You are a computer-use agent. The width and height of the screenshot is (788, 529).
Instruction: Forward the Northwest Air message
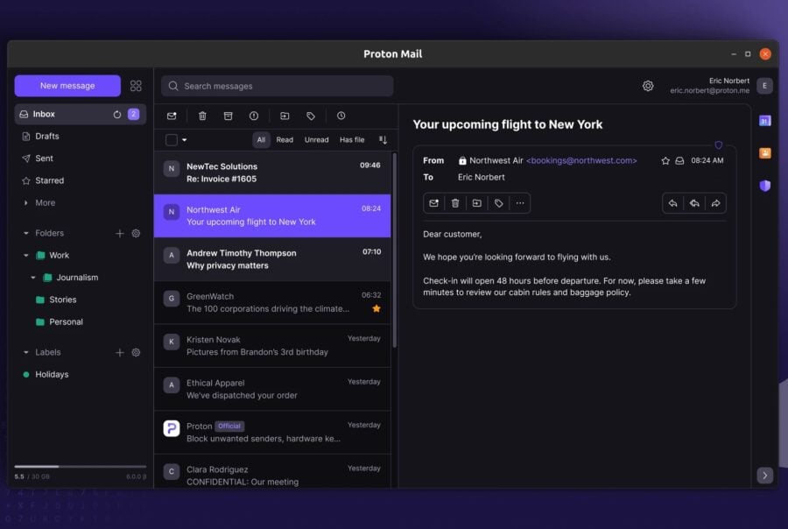coord(715,203)
